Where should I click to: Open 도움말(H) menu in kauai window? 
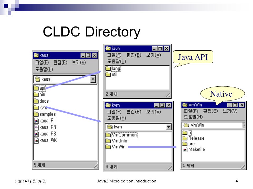tap(44, 69)
